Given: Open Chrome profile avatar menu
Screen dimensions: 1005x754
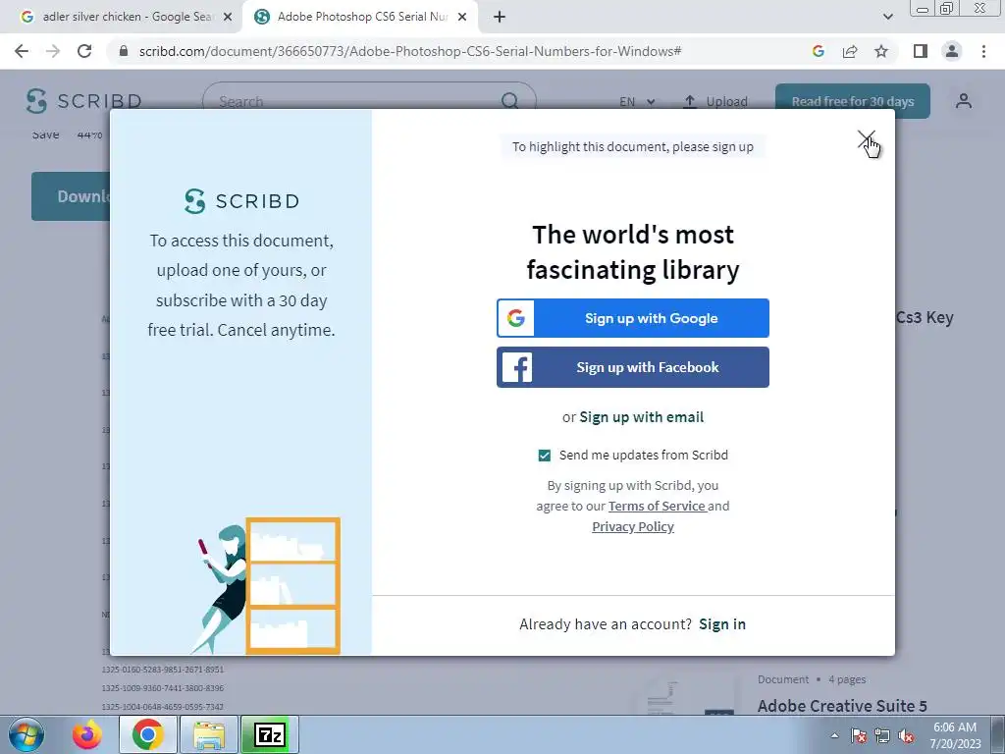Looking at the screenshot, I should click(x=952, y=51).
